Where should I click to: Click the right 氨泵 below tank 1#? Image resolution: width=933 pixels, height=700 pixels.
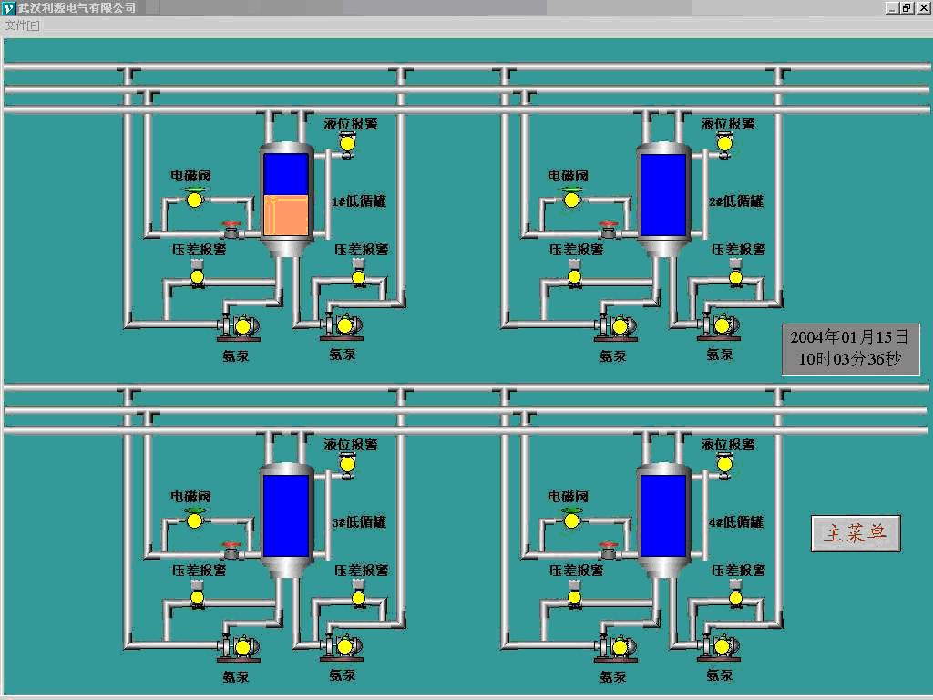(x=344, y=324)
